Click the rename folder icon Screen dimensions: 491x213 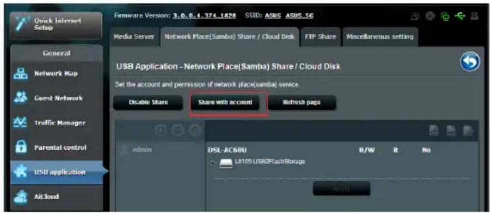[x=469, y=131]
